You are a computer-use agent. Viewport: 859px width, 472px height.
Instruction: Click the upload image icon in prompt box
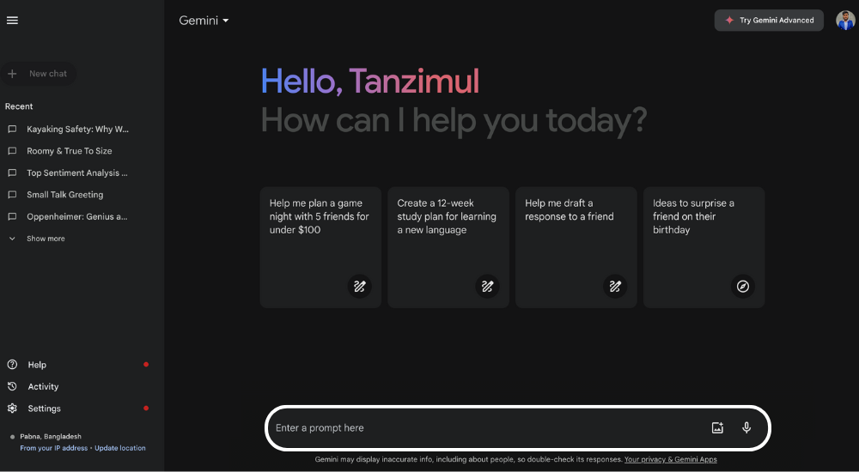(717, 428)
